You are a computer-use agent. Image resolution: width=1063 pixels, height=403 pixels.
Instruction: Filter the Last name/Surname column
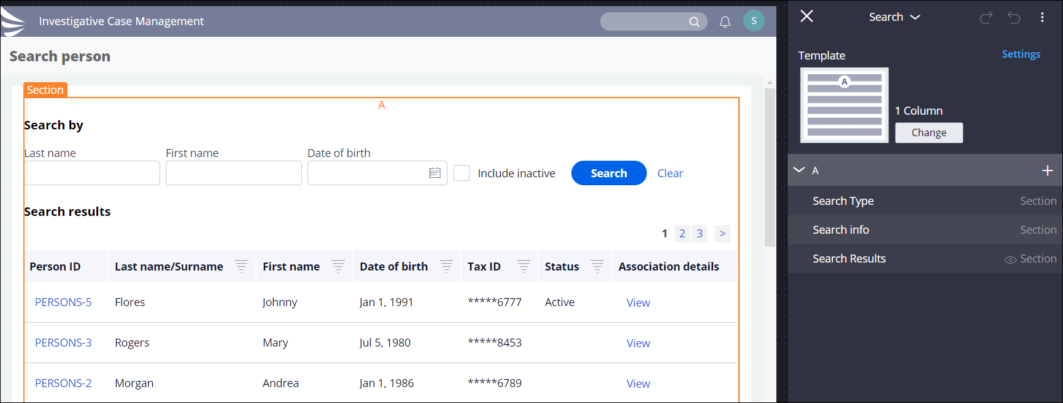pos(241,266)
